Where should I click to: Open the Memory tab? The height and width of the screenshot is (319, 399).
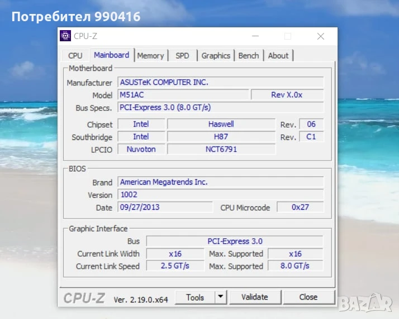[x=151, y=56]
